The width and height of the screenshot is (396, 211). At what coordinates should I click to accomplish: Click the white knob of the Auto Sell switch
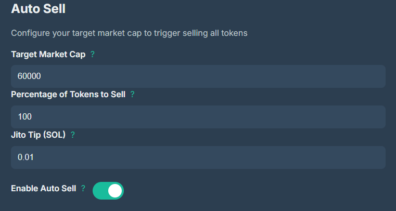[116, 191]
